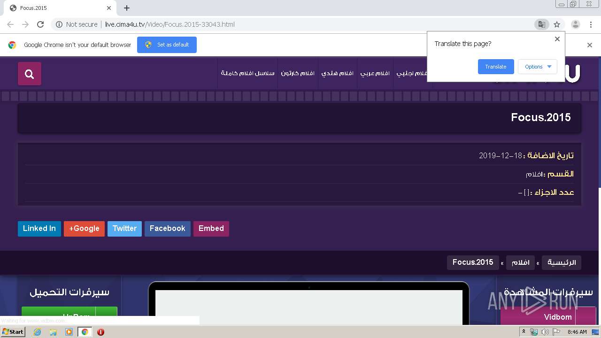Open the Chrome profile avatar icon
Image resolution: width=601 pixels, height=338 pixels.
(576, 24)
